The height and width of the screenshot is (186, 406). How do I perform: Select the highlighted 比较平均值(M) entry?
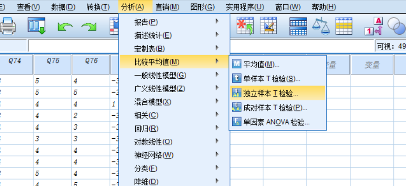[x=174, y=62]
